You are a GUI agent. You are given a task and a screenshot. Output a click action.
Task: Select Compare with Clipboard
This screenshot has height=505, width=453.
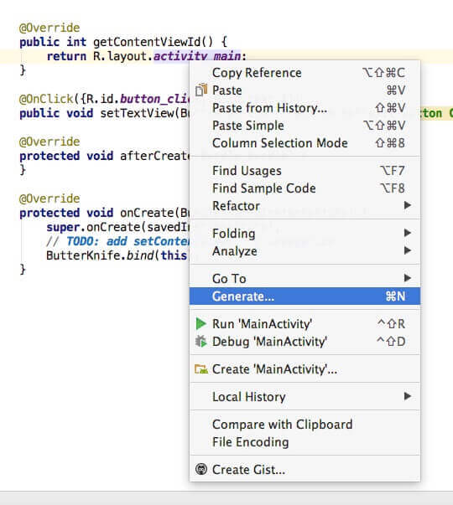coord(305,425)
